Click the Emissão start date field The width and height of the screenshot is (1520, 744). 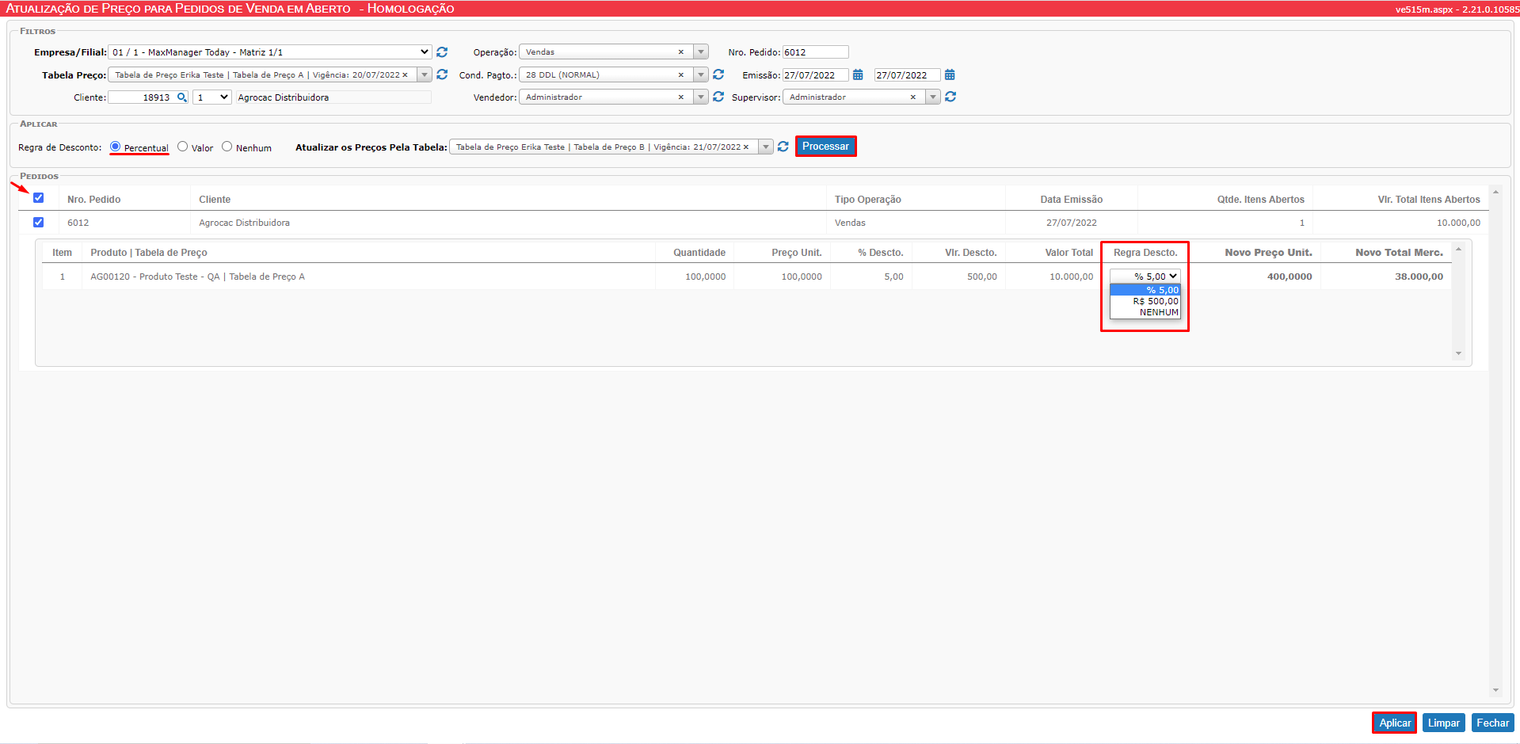816,75
